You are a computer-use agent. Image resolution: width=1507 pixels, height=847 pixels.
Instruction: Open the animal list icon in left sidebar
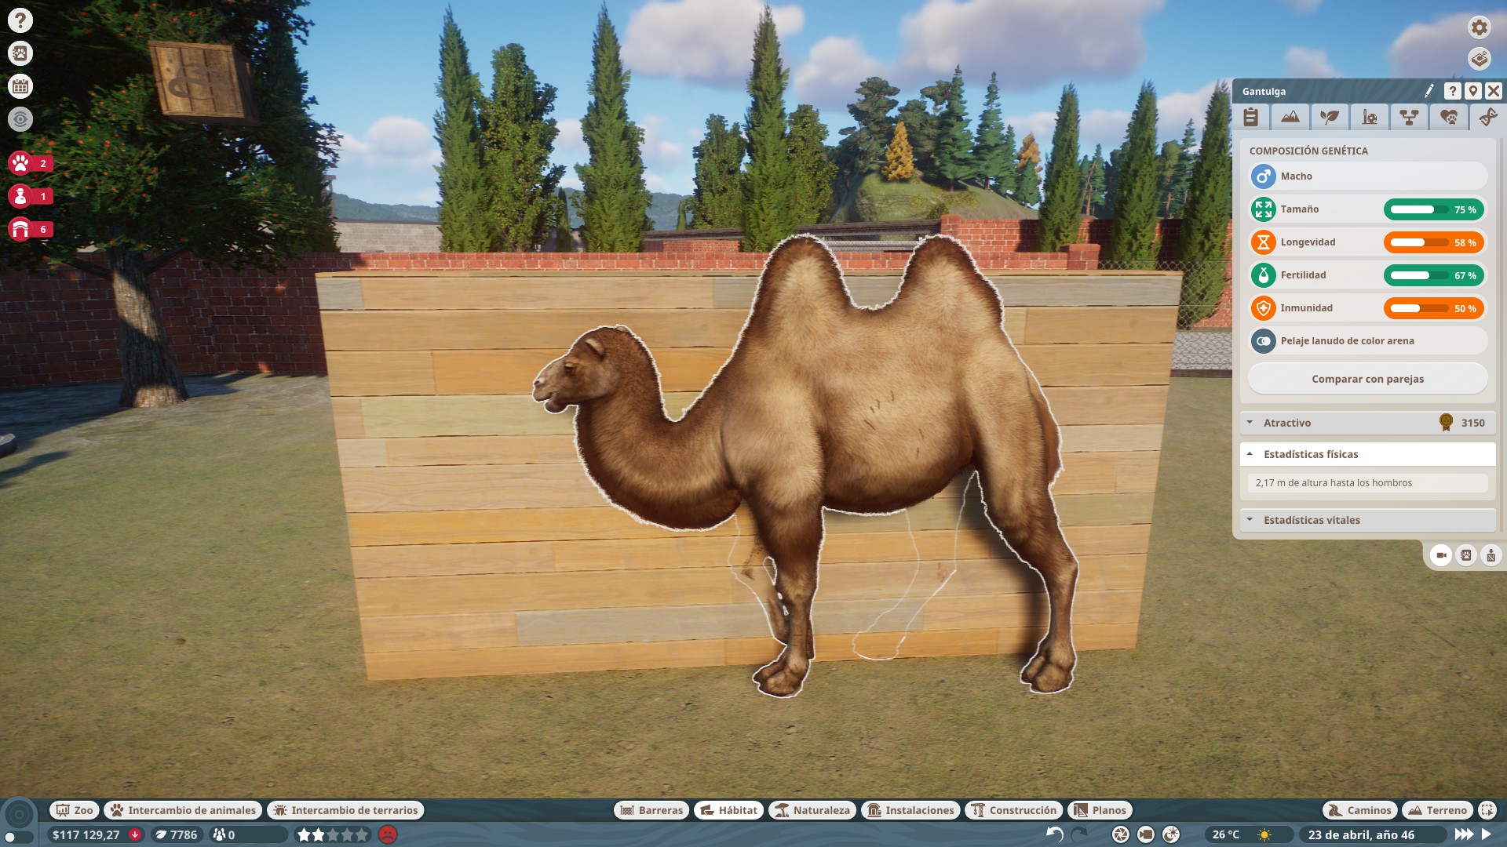click(20, 53)
